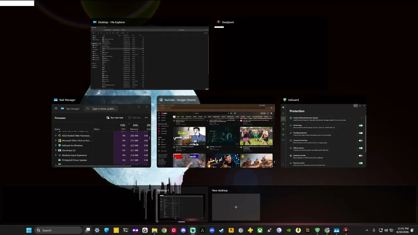The image size is (418, 235).
Task: Expand the Windows Input Experience process
Action: click(x=56, y=155)
